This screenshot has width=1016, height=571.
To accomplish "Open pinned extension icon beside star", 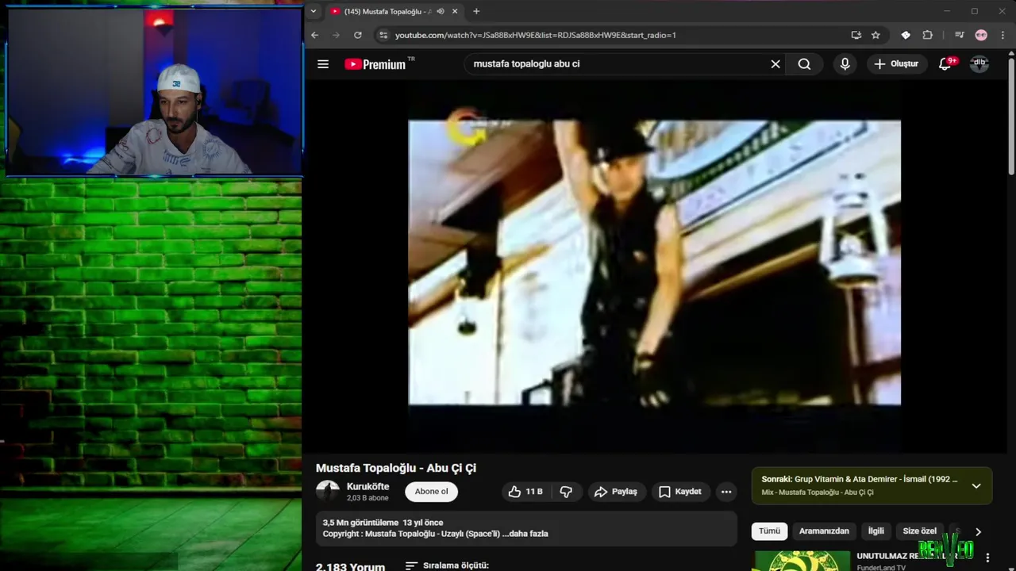I will click(x=906, y=35).
